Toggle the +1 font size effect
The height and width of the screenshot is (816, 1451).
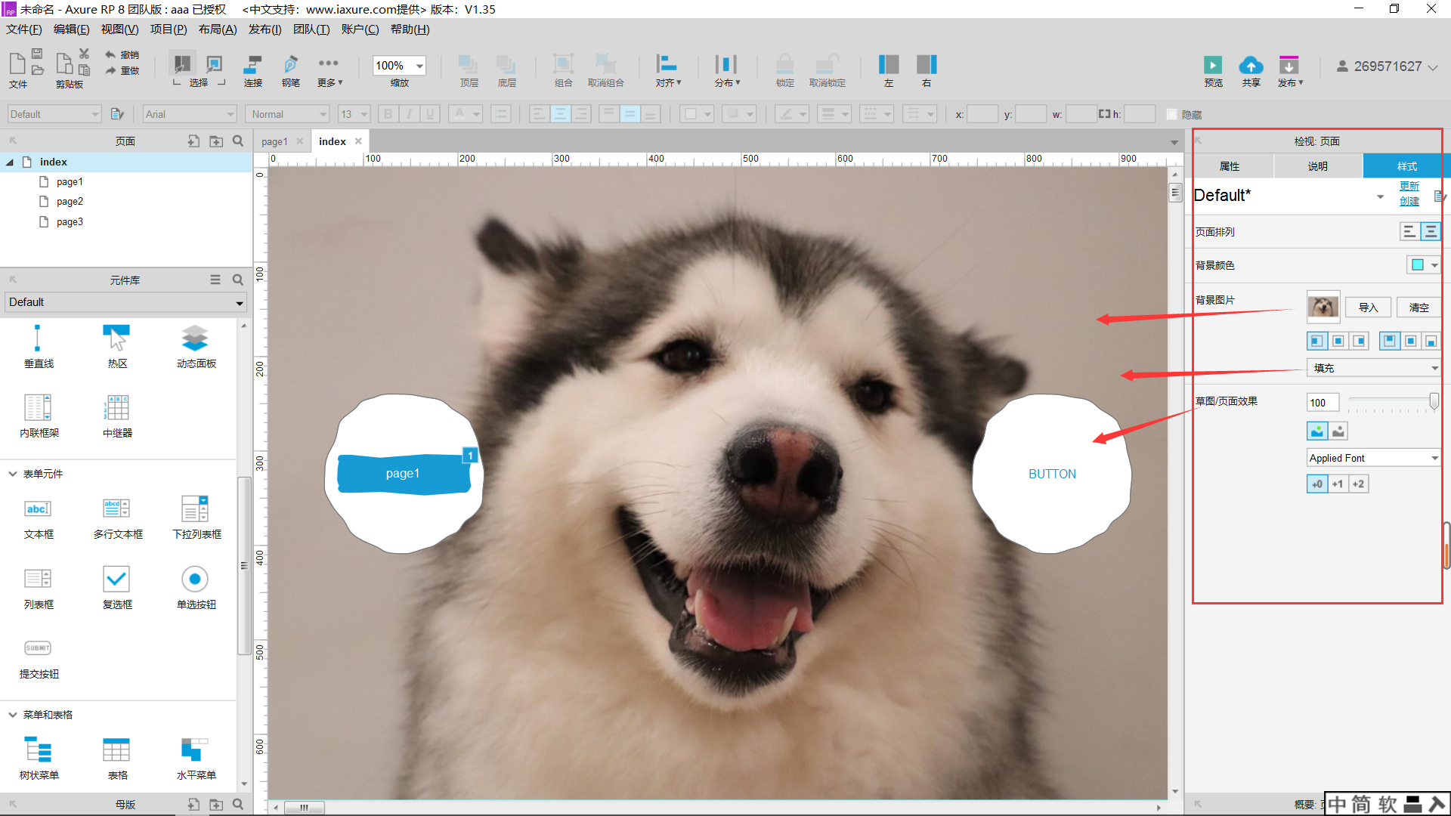coord(1338,484)
